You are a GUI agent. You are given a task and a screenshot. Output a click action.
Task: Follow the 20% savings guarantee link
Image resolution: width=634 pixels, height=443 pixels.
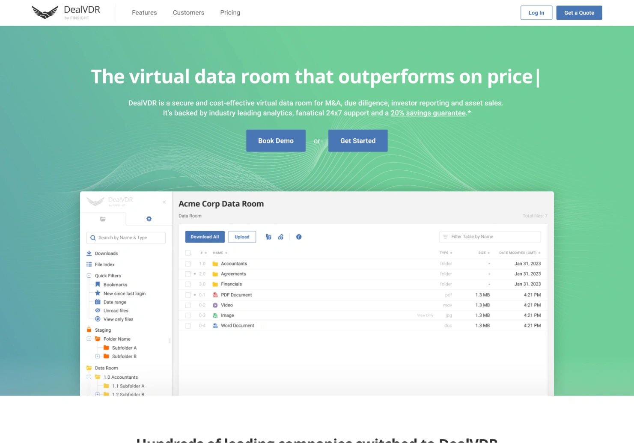428,113
